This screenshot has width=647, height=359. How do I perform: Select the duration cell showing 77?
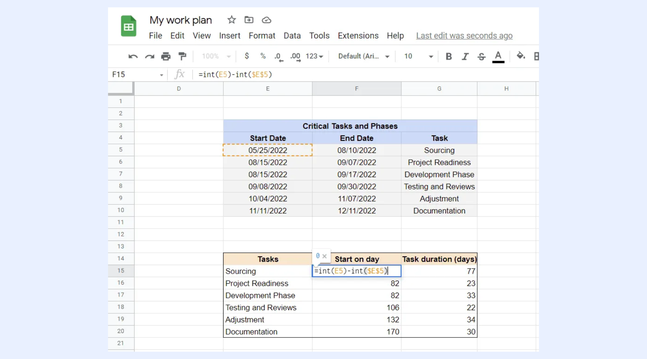439,271
